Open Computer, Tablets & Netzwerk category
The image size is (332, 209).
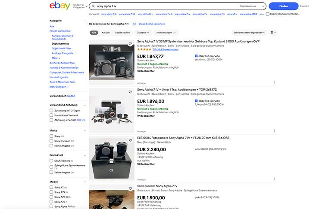pos(67,73)
